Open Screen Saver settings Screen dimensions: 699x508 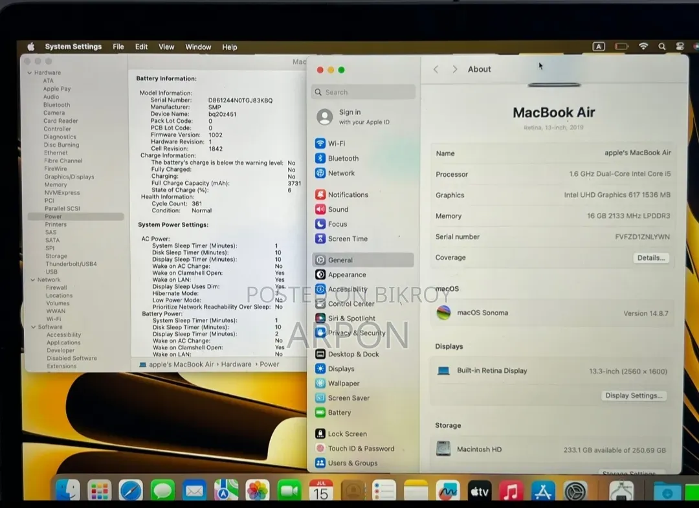pyautogui.click(x=342, y=398)
